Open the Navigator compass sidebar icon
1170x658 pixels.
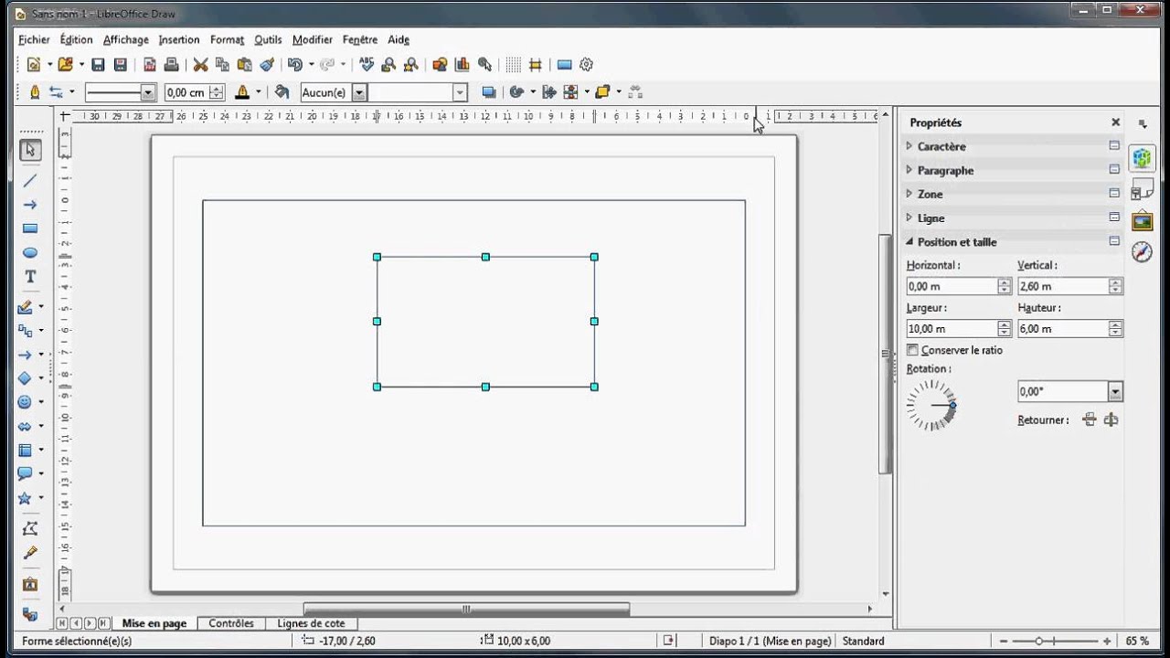pyautogui.click(x=1142, y=252)
